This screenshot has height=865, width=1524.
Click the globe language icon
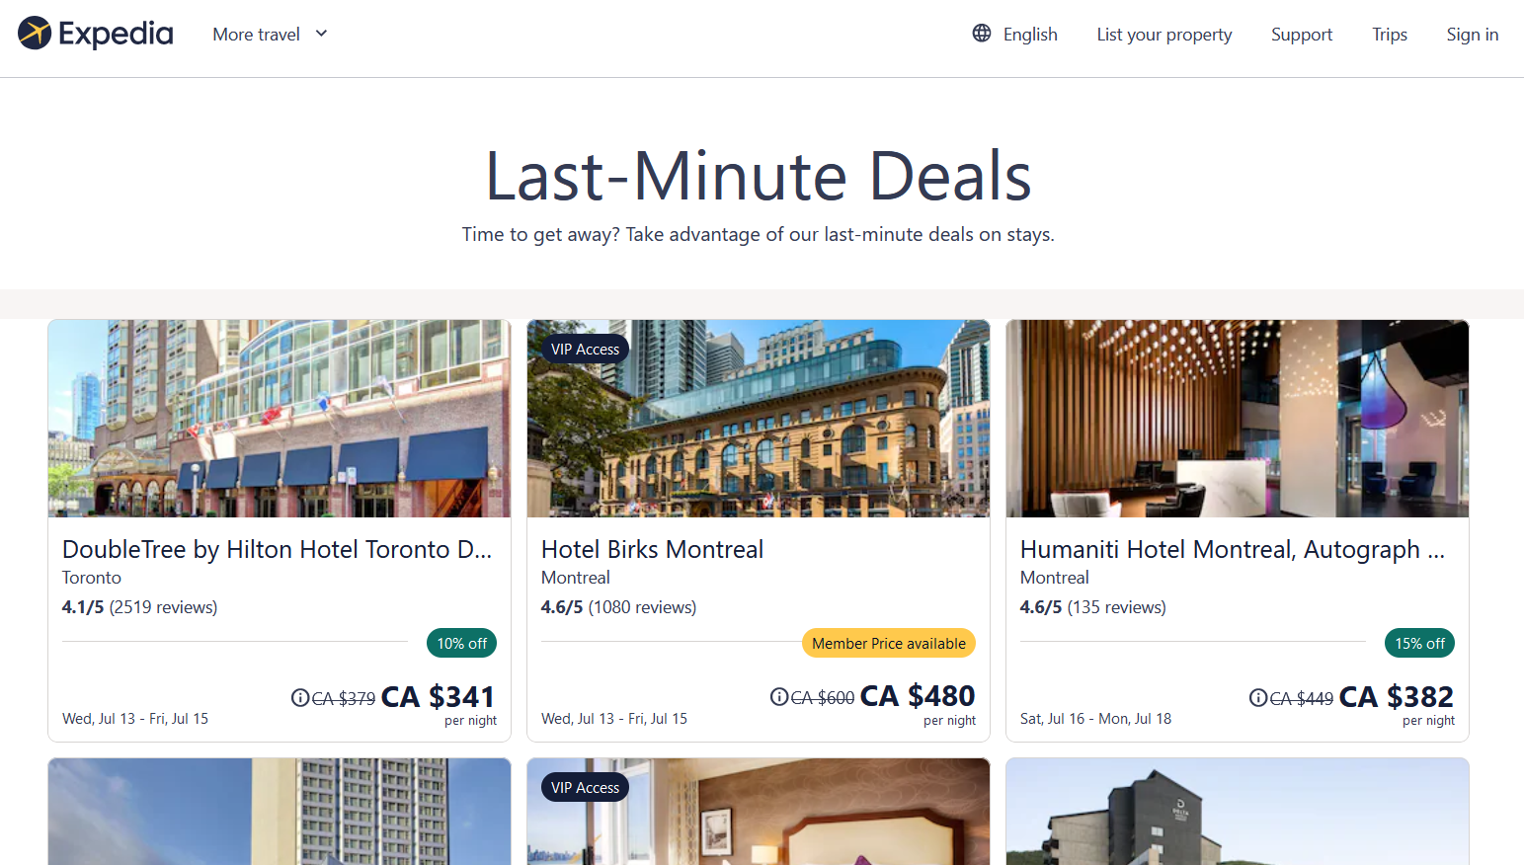pyautogui.click(x=982, y=33)
